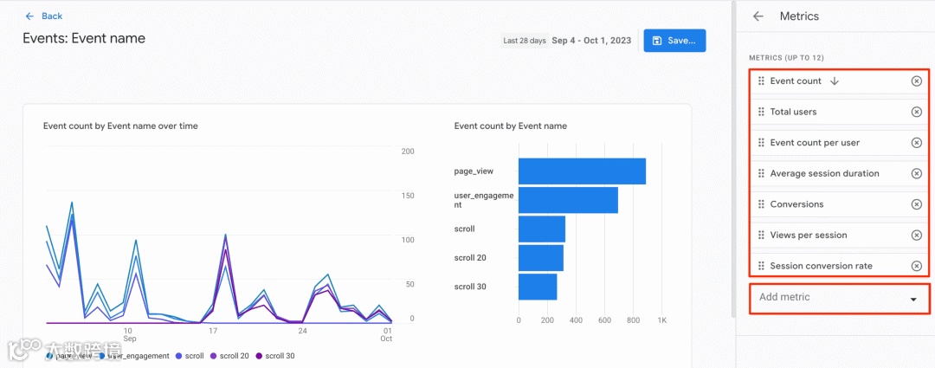Toggle the scroll series in legend

click(190, 356)
